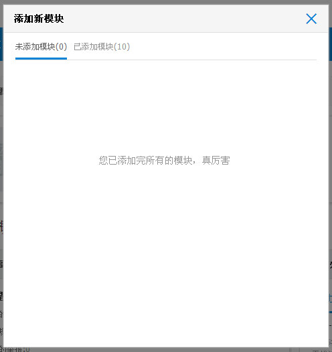This screenshot has width=332, height=352.
Task: Switch to the 未添加模块(0) tab
Action: 41,47
